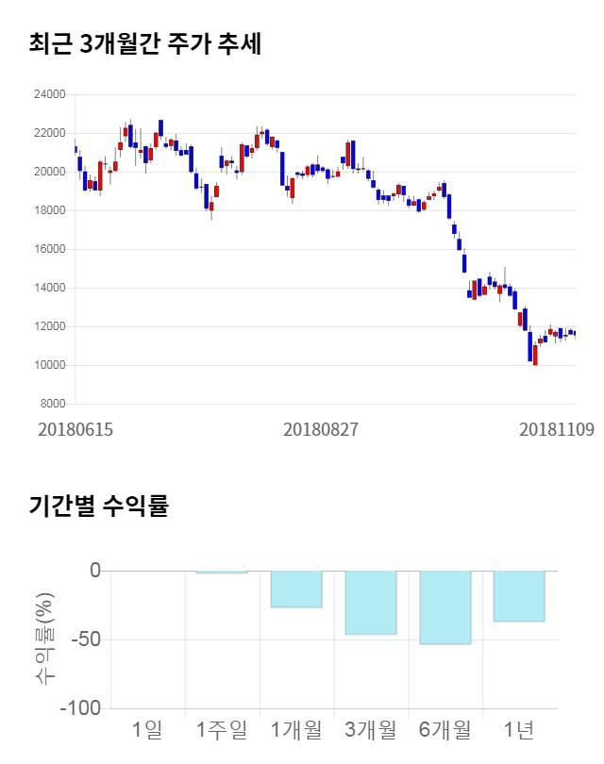604x764 pixels.
Task: Click the 3개월 return bar
Action: [371, 602]
